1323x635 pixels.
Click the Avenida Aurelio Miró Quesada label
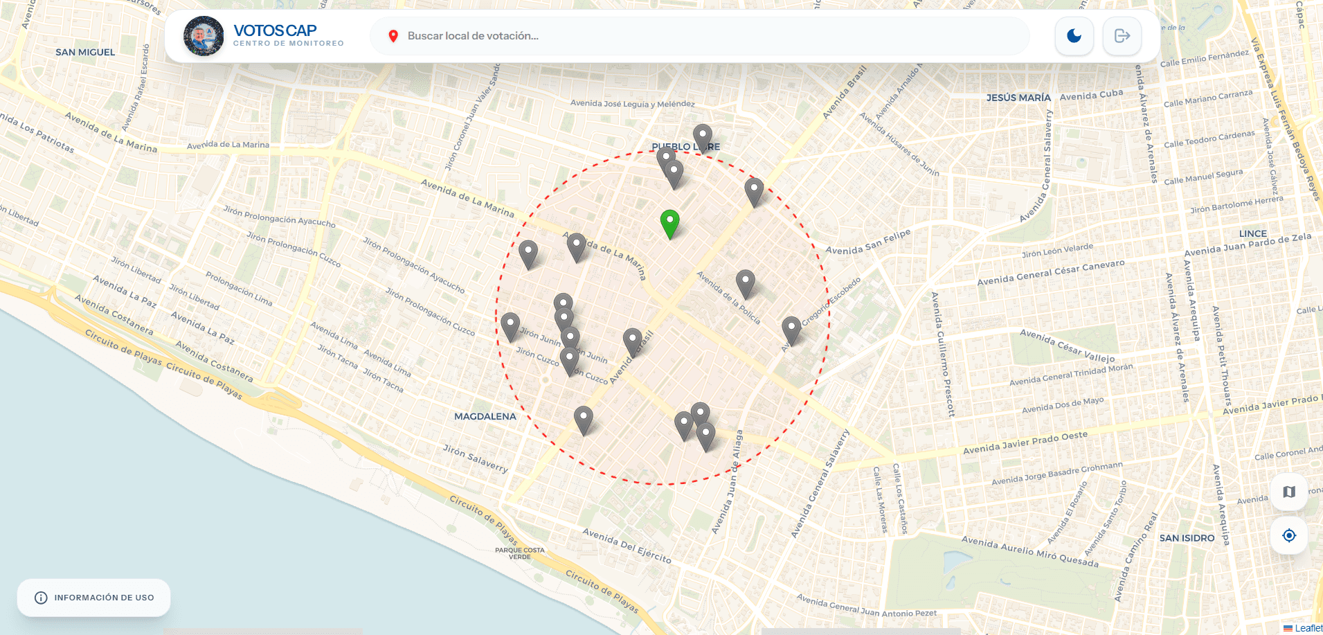click(x=1030, y=551)
